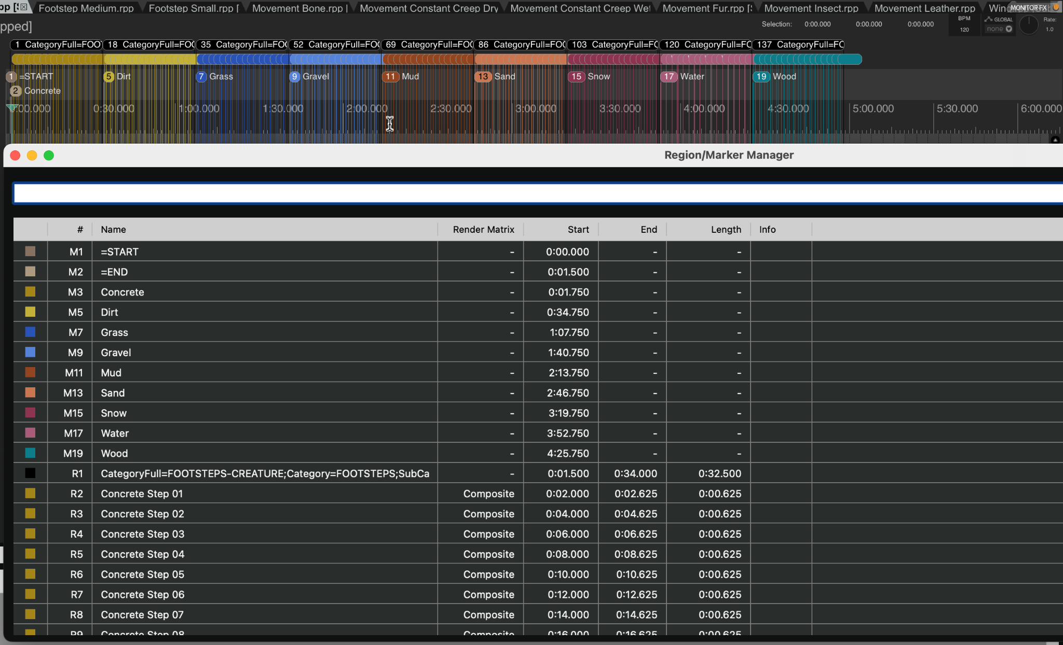This screenshot has width=1063, height=645.
Task: Click the BPM tempo field
Action: 964,30
